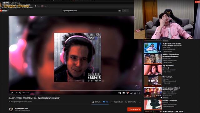Click the Поделиться share button

point(117,102)
